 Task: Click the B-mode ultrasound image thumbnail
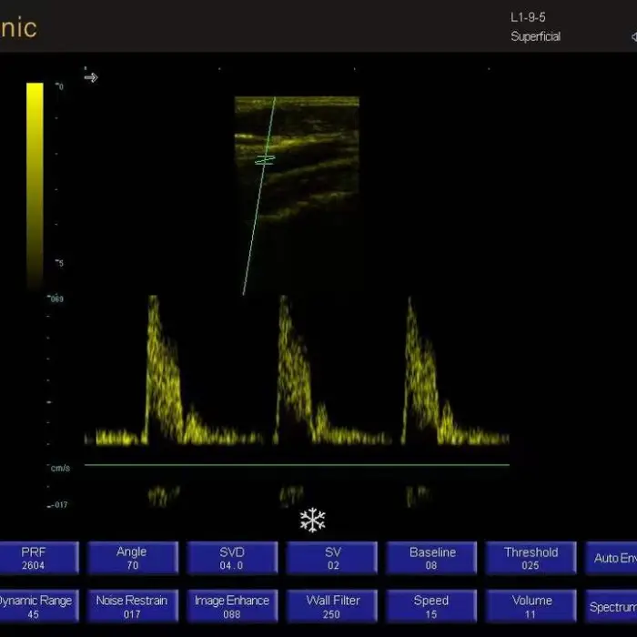[x=297, y=159]
